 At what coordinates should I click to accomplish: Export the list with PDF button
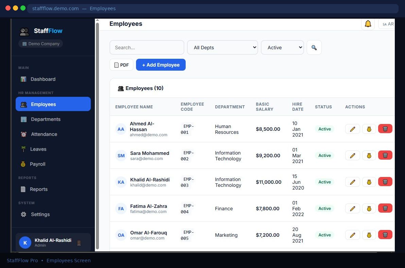[121, 65]
